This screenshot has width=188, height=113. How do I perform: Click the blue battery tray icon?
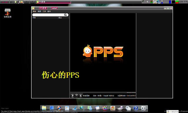(170, 2)
